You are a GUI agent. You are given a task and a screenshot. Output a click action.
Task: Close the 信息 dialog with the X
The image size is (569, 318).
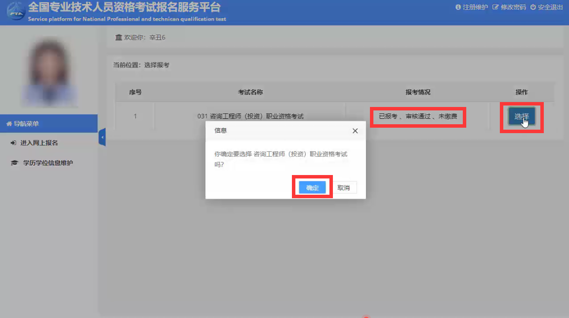pyautogui.click(x=355, y=131)
